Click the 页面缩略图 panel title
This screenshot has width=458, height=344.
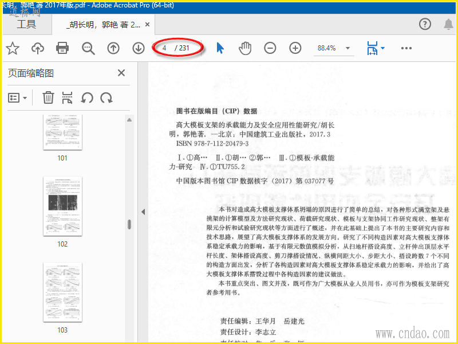31,73
